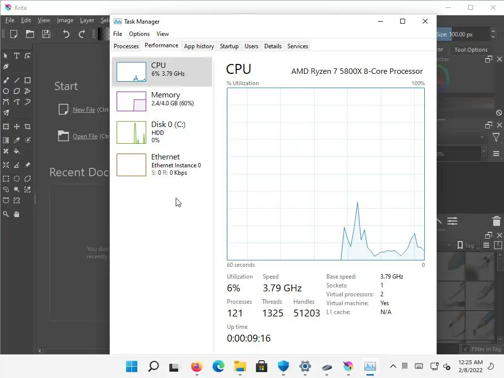
Task: Select the Text tool in Krita toolbox
Action: tap(16, 56)
